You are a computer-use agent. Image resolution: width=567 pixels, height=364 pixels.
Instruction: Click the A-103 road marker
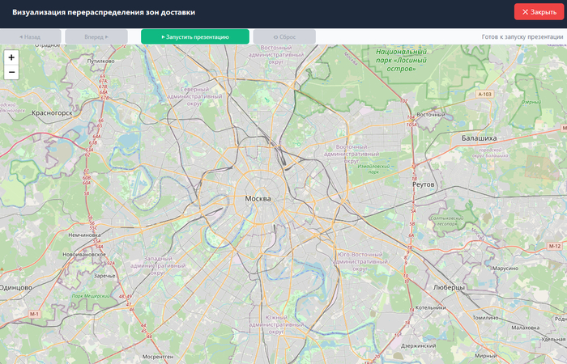(x=484, y=95)
